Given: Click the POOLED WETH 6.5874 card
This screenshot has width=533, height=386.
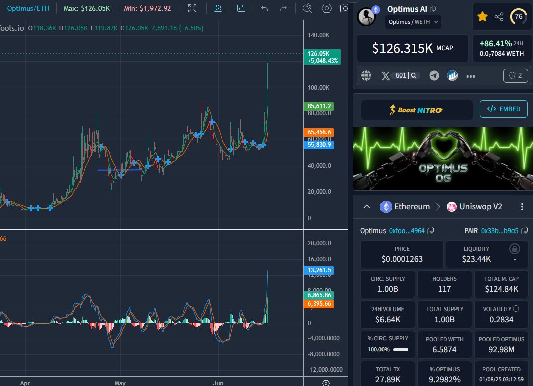Looking at the screenshot, I should [x=444, y=345].
